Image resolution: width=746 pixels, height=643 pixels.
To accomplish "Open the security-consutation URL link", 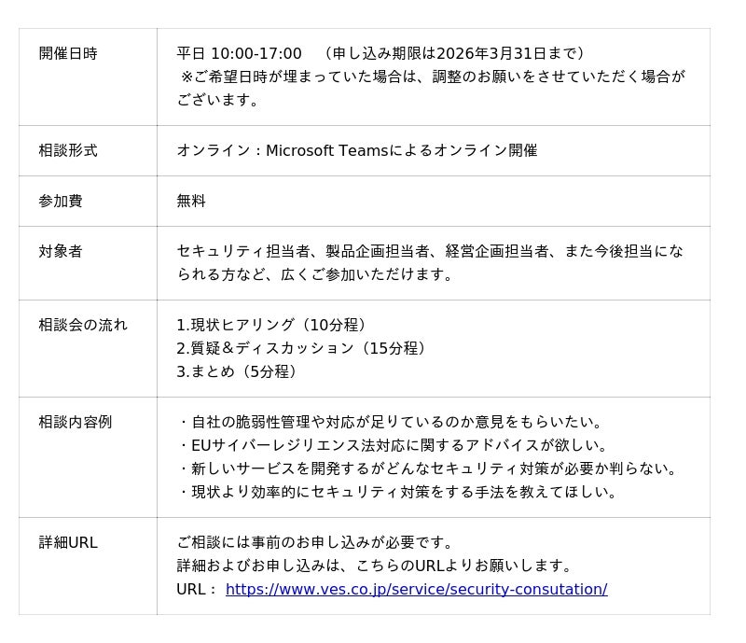I will (416, 589).
